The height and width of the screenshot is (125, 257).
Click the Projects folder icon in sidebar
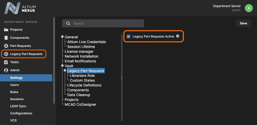(6, 30)
